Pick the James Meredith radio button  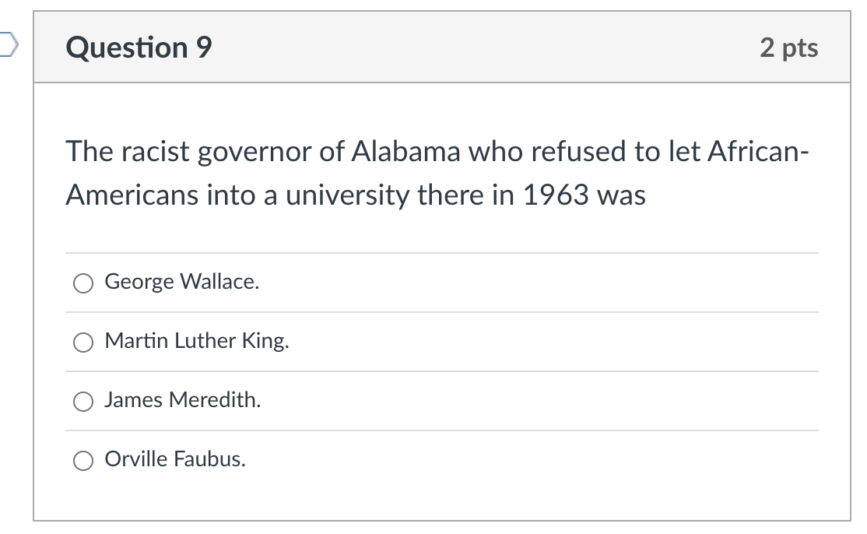click(x=83, y=402)
